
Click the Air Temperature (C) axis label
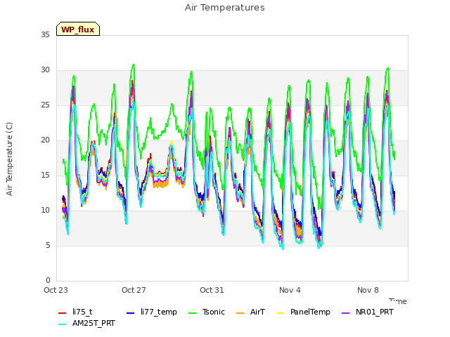point(9,159)
